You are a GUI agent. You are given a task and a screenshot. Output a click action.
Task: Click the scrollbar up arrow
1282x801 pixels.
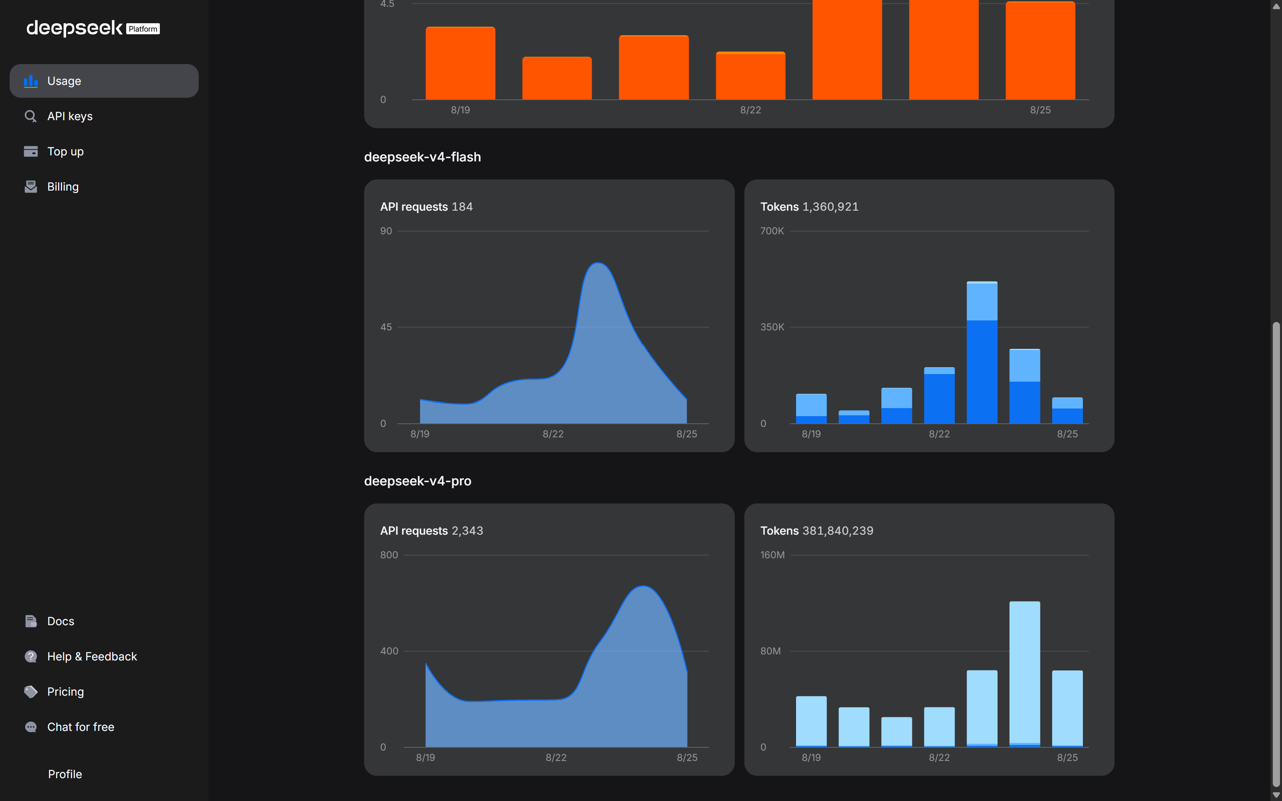pos(1276,6)
